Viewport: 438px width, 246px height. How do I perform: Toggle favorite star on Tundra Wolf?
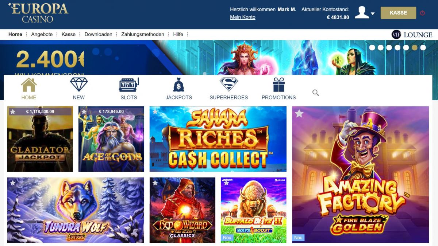[x=13, y=183]
